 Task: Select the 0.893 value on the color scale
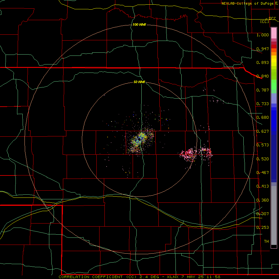tap(263, 62)
